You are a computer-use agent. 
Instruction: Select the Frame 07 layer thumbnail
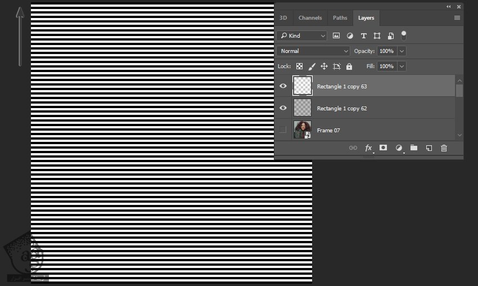[303, 130]
